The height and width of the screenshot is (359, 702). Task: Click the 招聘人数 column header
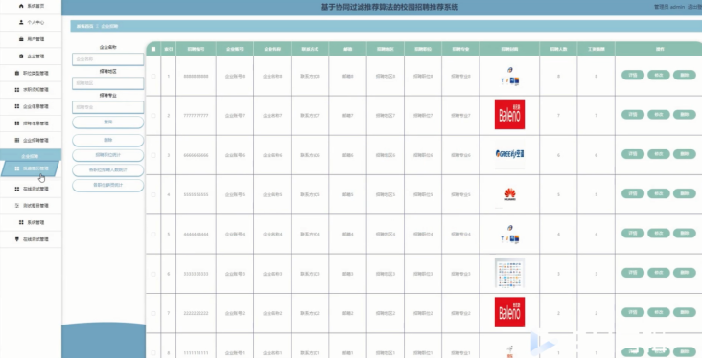point(558,49)
